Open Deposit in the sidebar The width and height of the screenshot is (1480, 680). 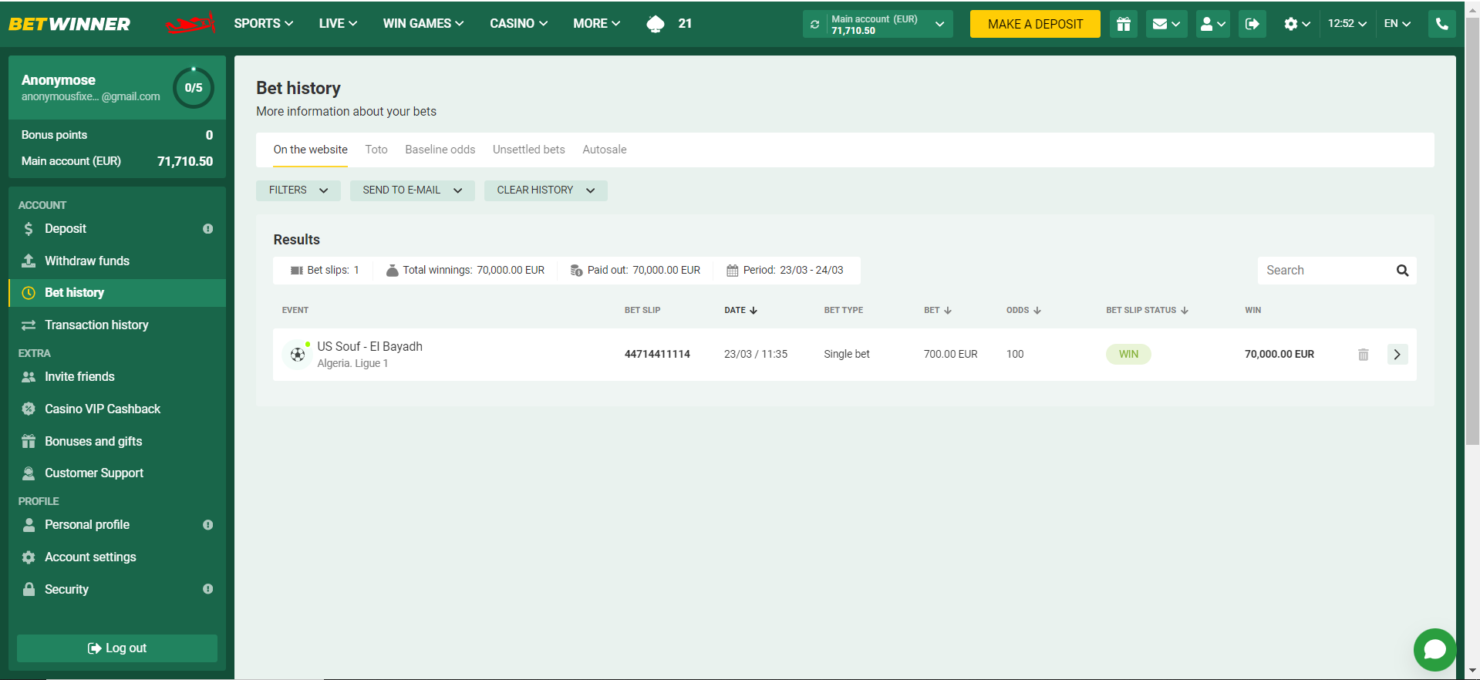tap(117, 229)
